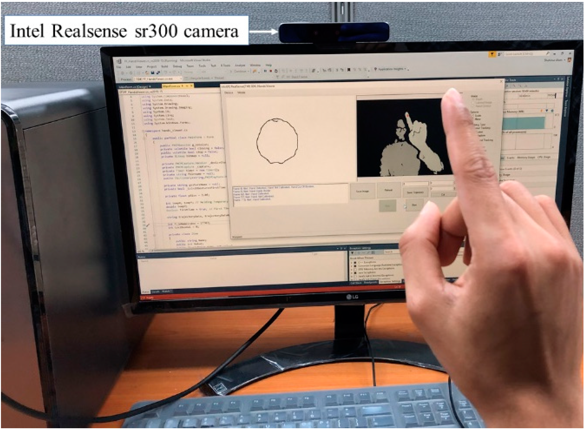Viewport: 587px width, 433px height.
Task: Open the signed-in user account dropdown
Action: click(555, 60)
